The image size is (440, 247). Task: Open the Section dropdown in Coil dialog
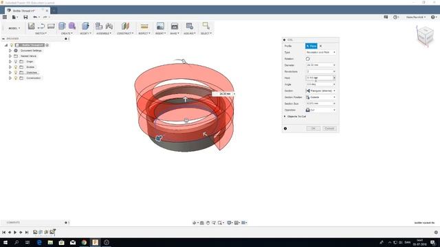[320, 91]
